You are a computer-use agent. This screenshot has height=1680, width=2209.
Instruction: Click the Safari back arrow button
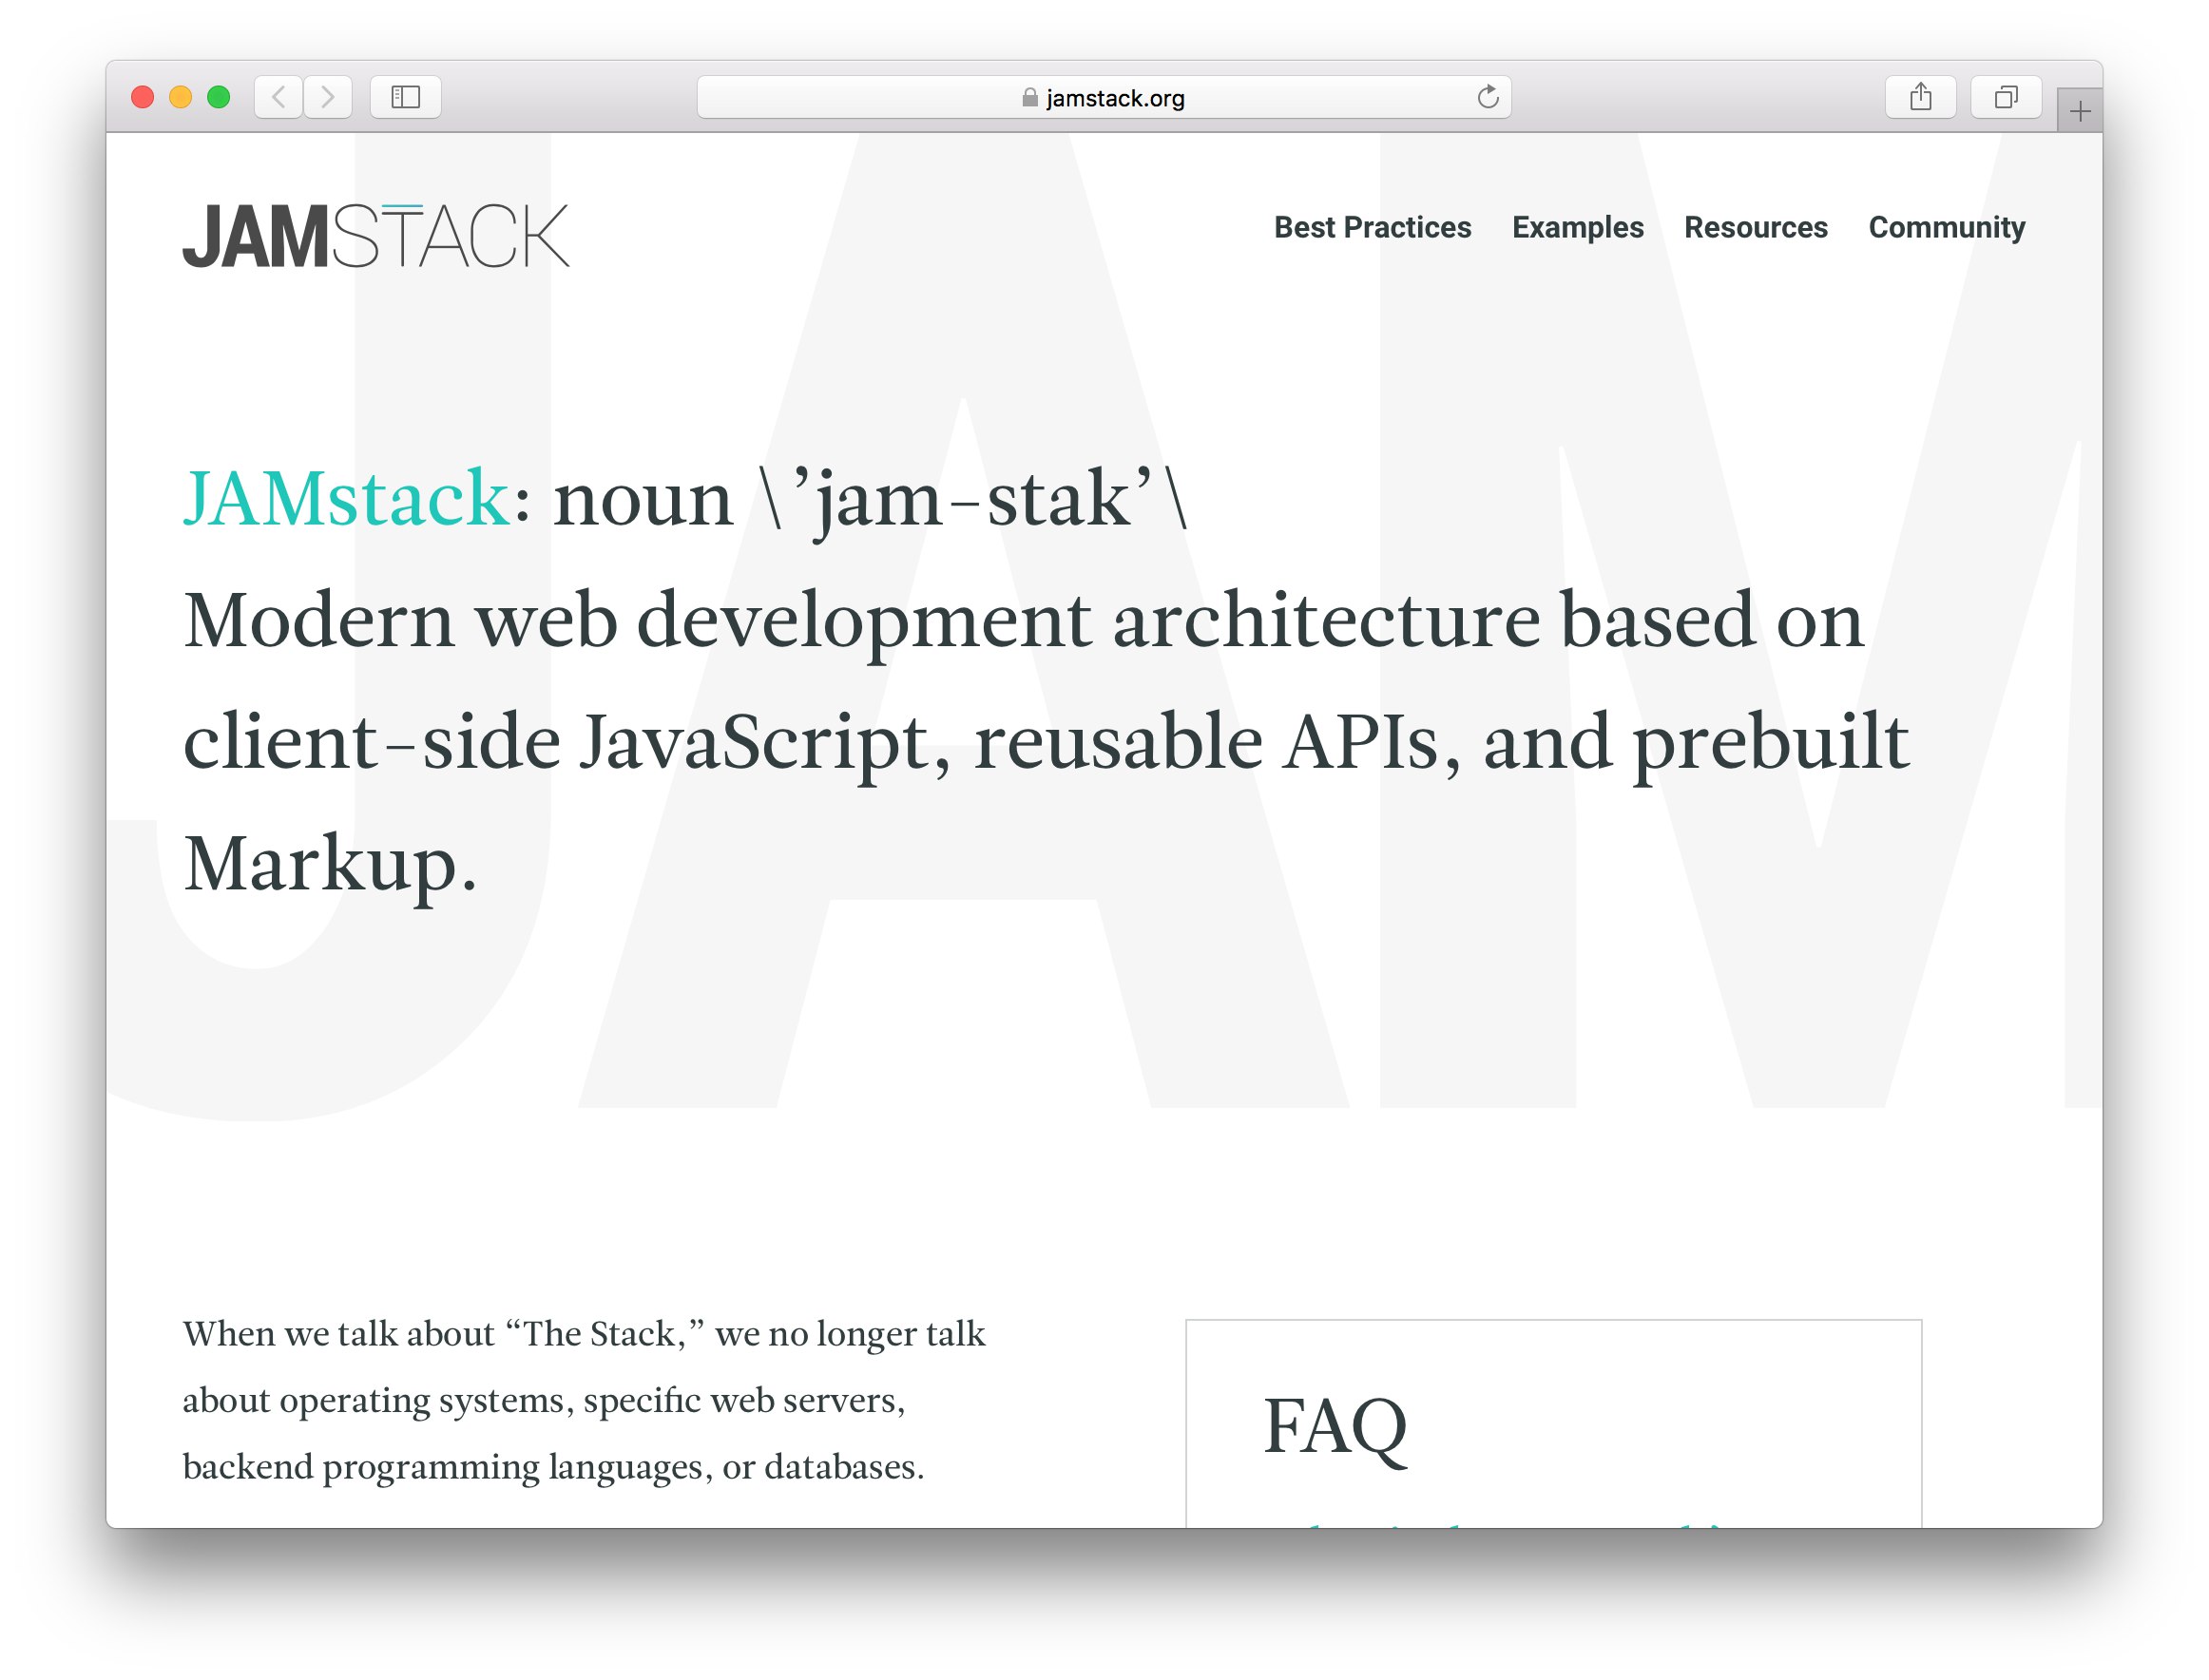(279, 97)
